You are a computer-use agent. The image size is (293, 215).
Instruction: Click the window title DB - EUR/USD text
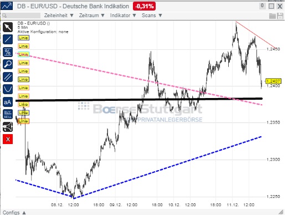73,6
